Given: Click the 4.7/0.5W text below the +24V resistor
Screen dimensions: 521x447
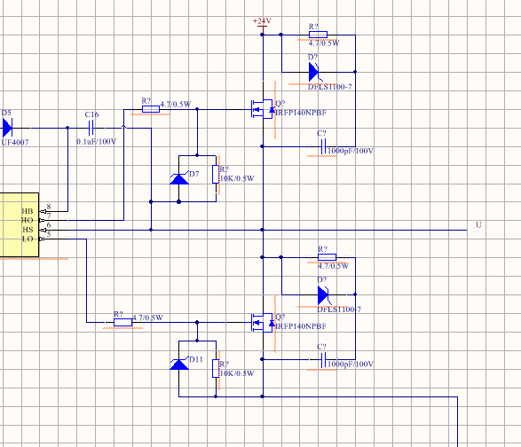Looking at the screenshot, I should pos(324,43).
